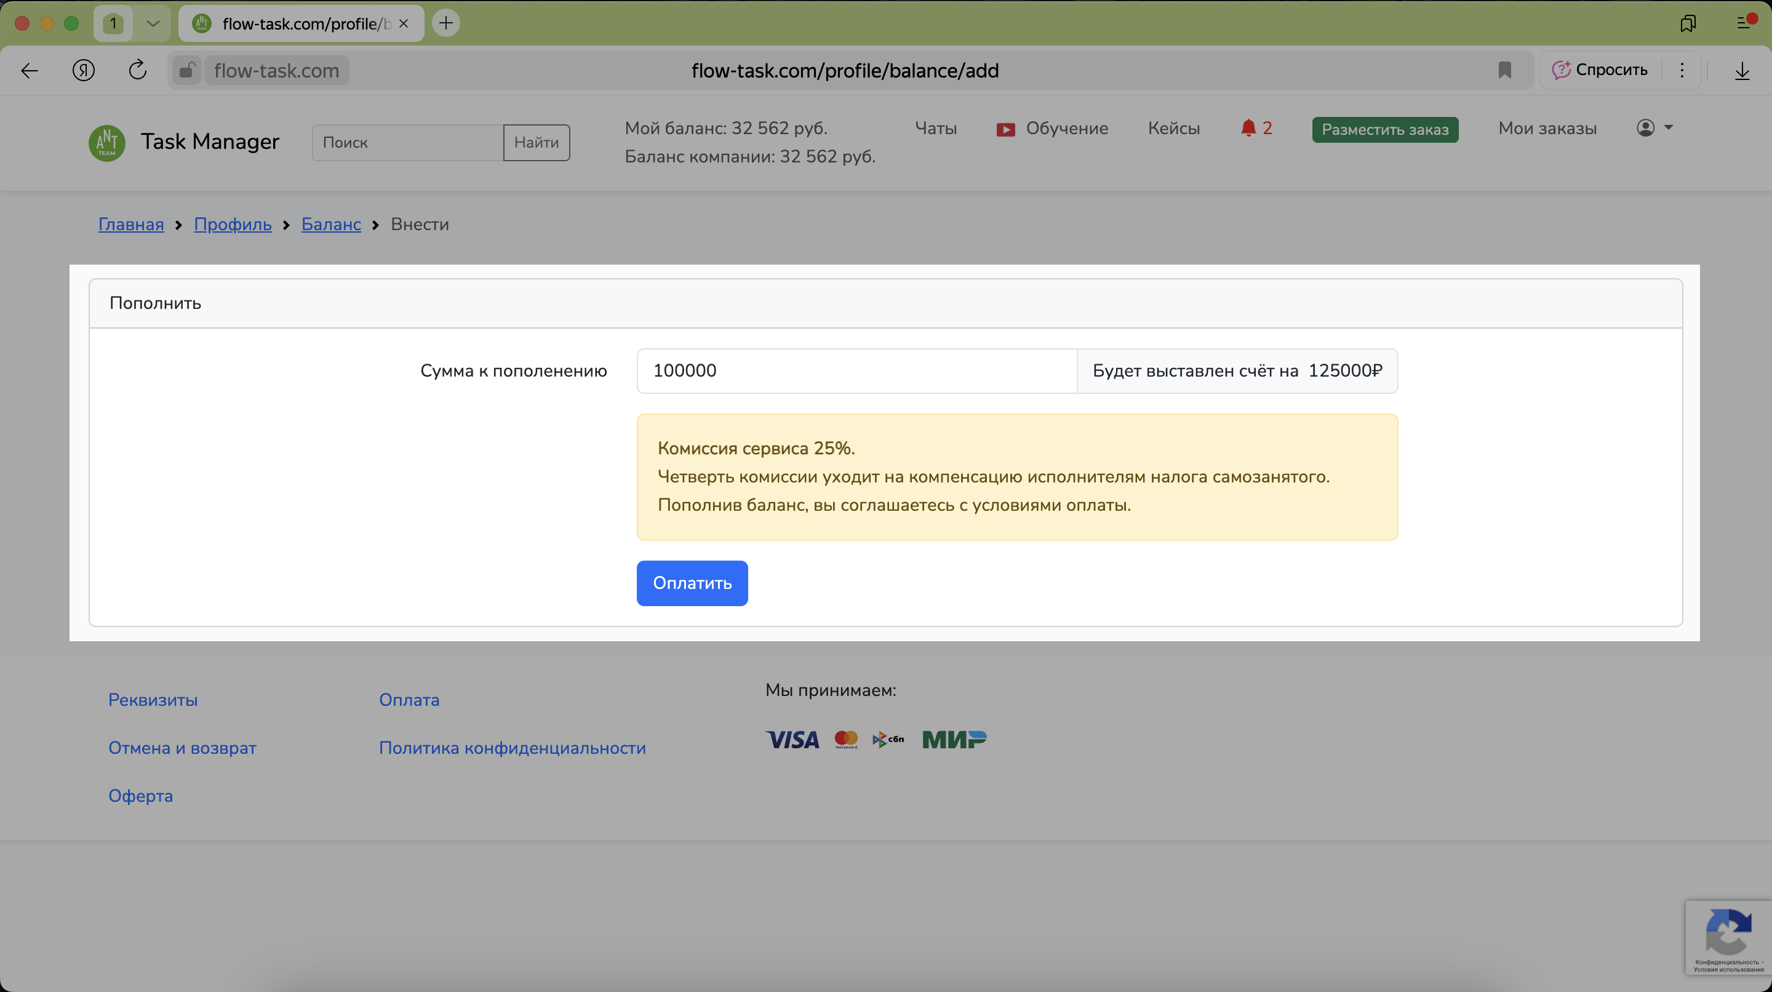Click the Сумма к пополнению amount field

tap(856, 371)
